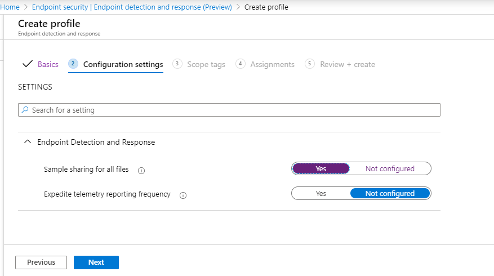Click step 2 circle for Configuration settings

click(73, 64)
